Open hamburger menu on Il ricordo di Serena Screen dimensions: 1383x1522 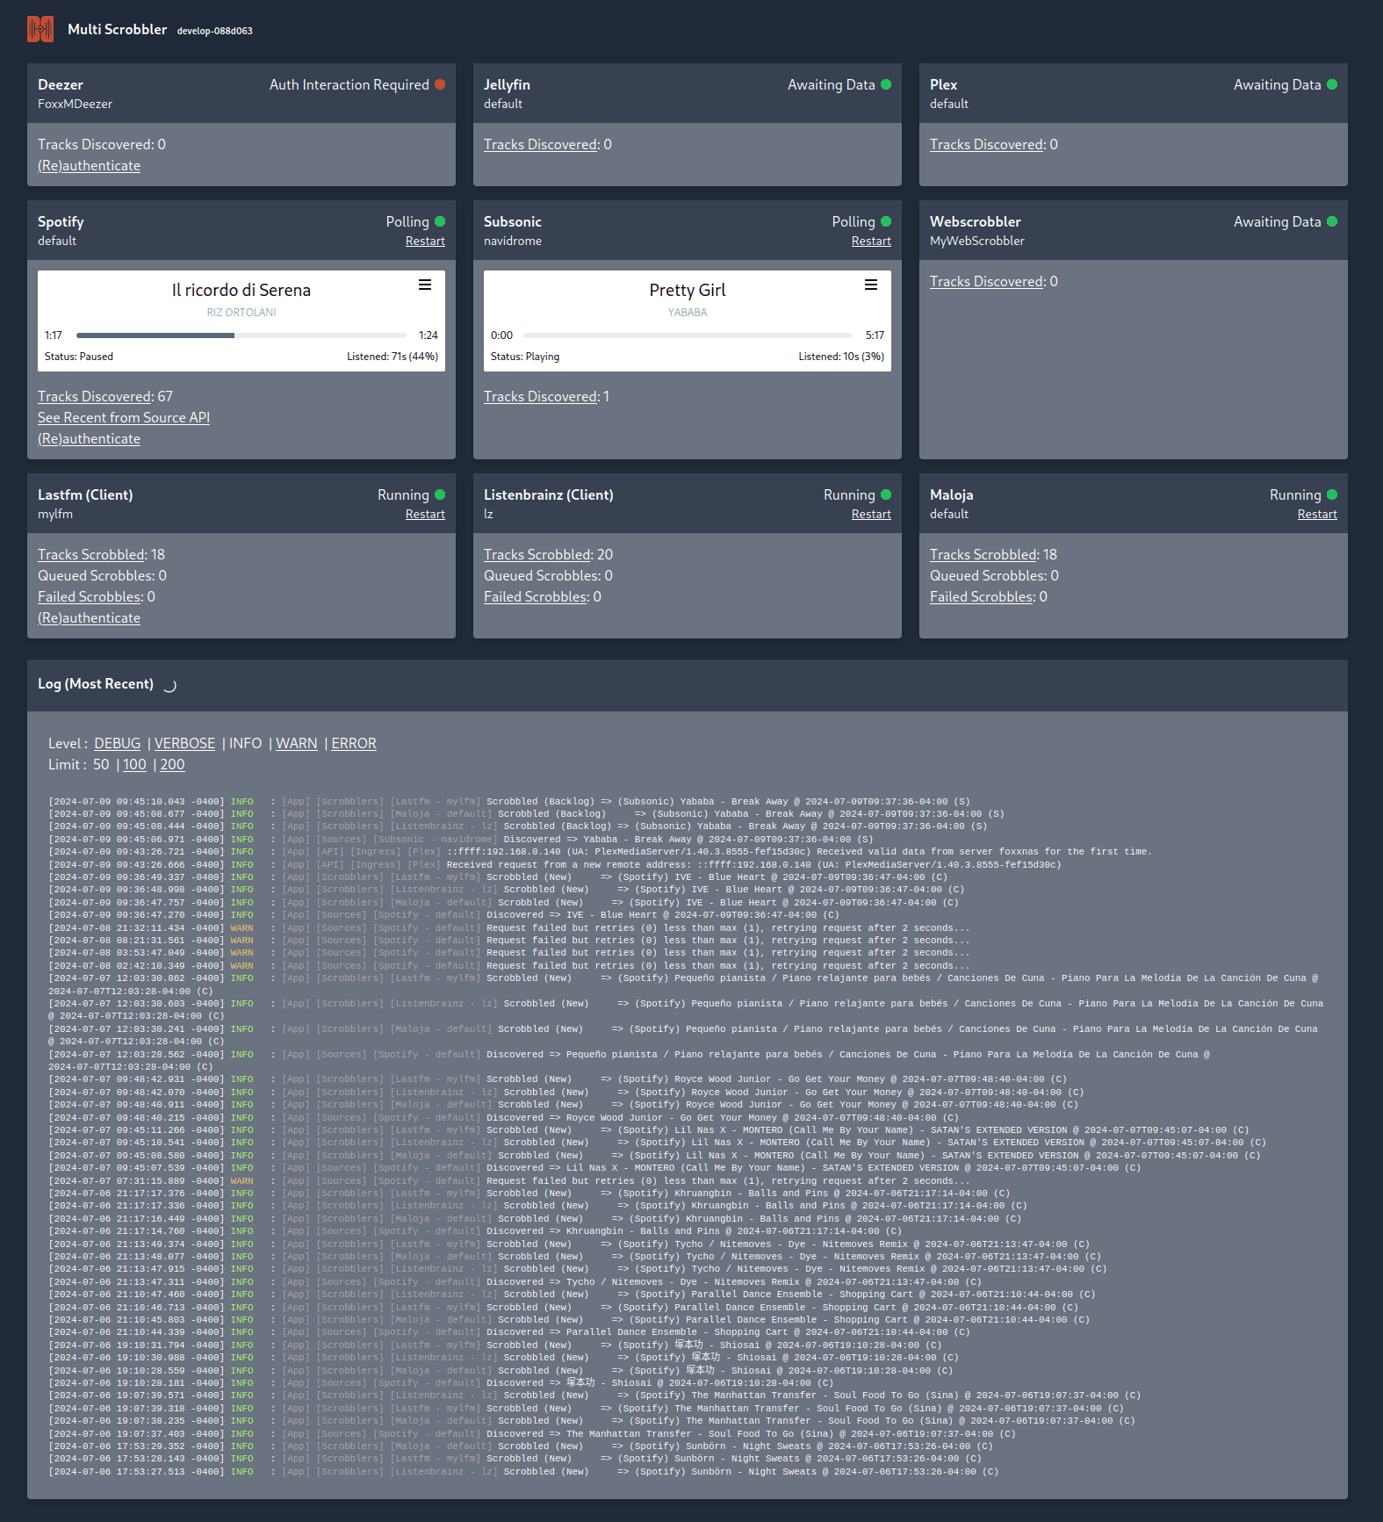point(425,285)
